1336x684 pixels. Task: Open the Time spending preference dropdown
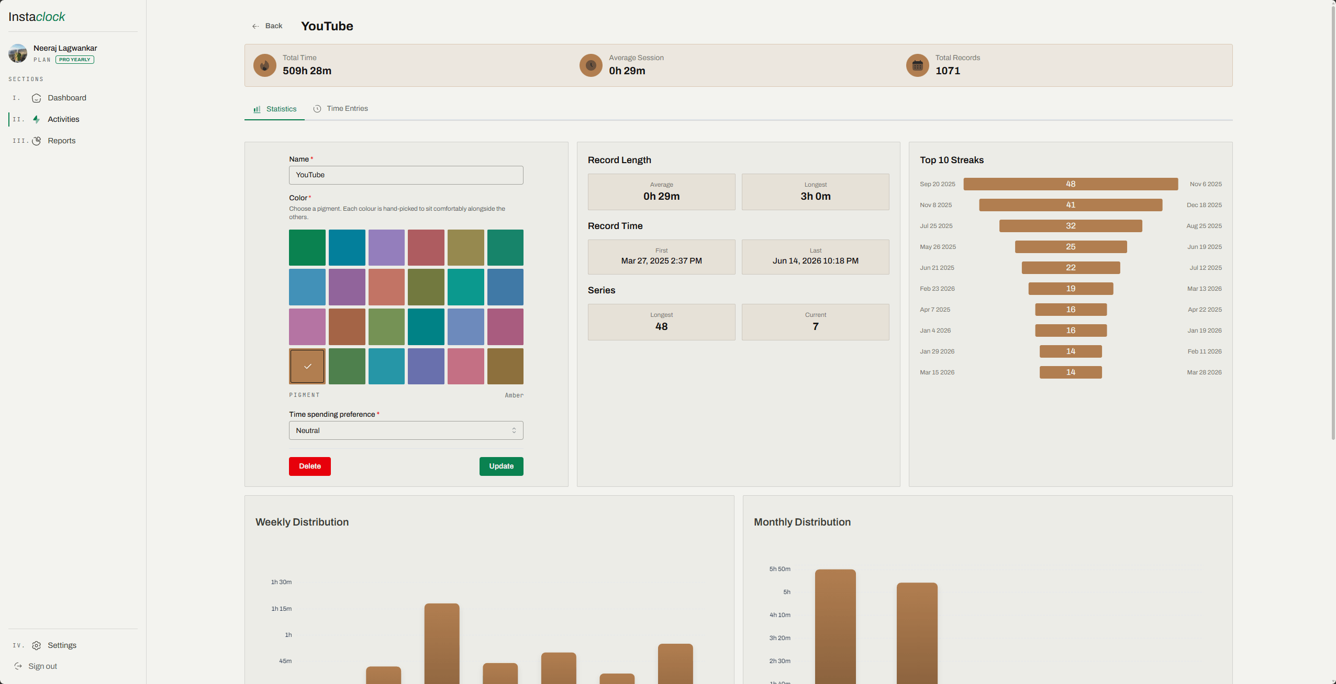pyautogui.click(x=406, y=430)
